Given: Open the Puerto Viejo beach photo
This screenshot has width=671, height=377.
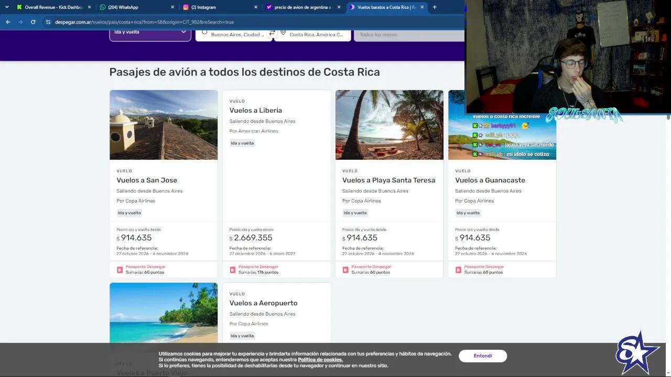Looking at the screenshot, I should [x=164, y=313].
